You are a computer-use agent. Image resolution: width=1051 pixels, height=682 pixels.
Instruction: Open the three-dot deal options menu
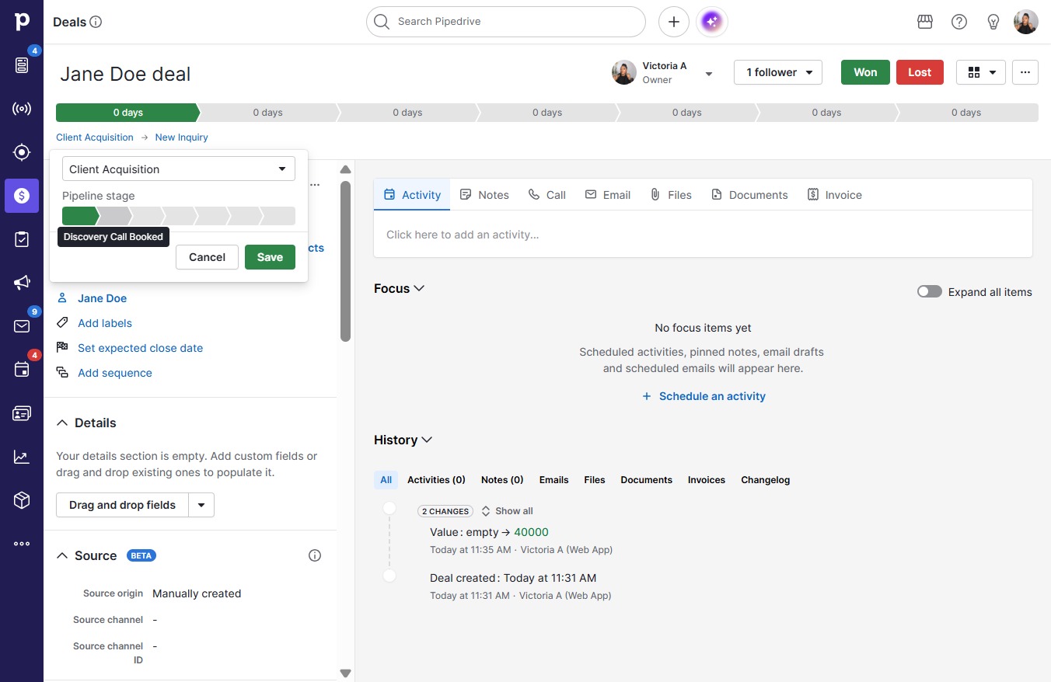click(1025, 72)
